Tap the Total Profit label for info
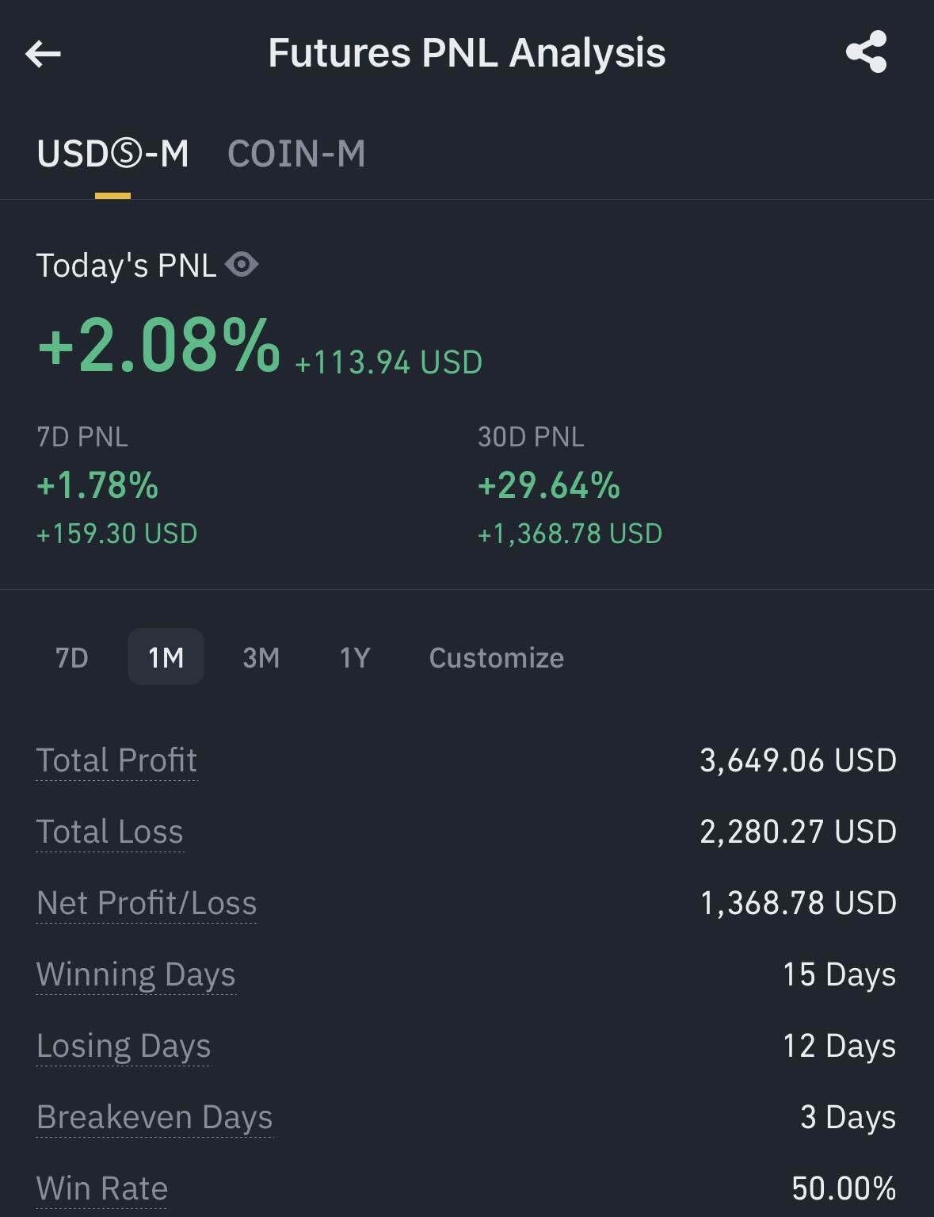The width and height of the screenshot is (934, 1217). point(116,760)
